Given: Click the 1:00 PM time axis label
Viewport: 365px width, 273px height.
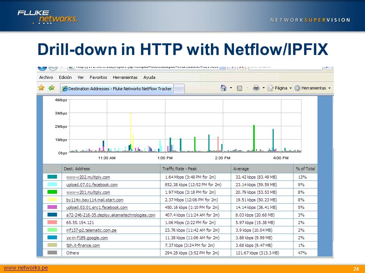Looking at the screenshot, I should click(x=165, y=158).
